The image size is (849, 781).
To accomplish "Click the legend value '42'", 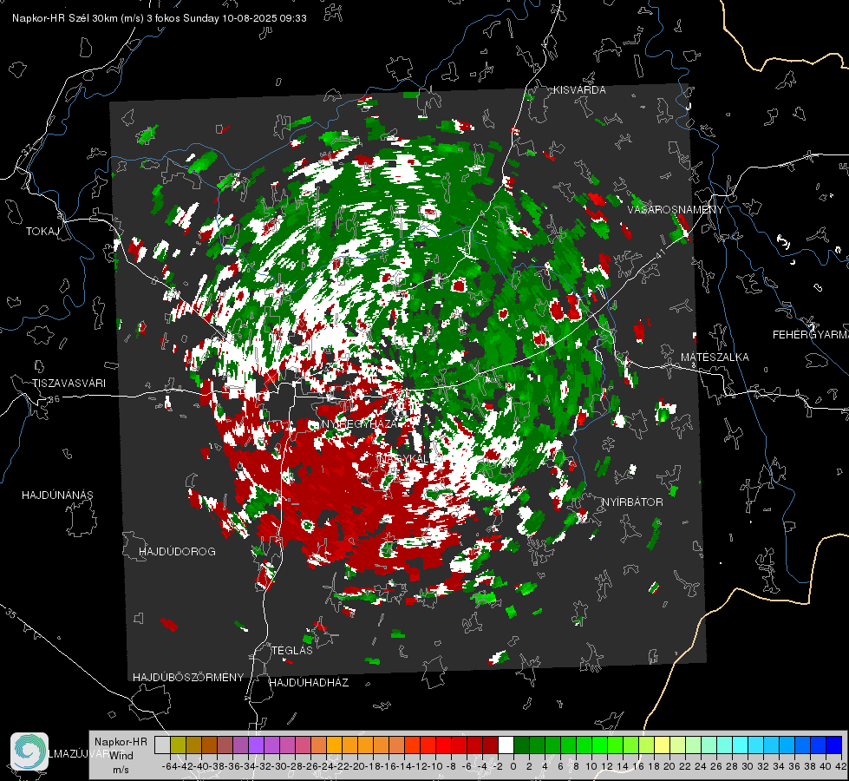I will [x=841, y=766].
